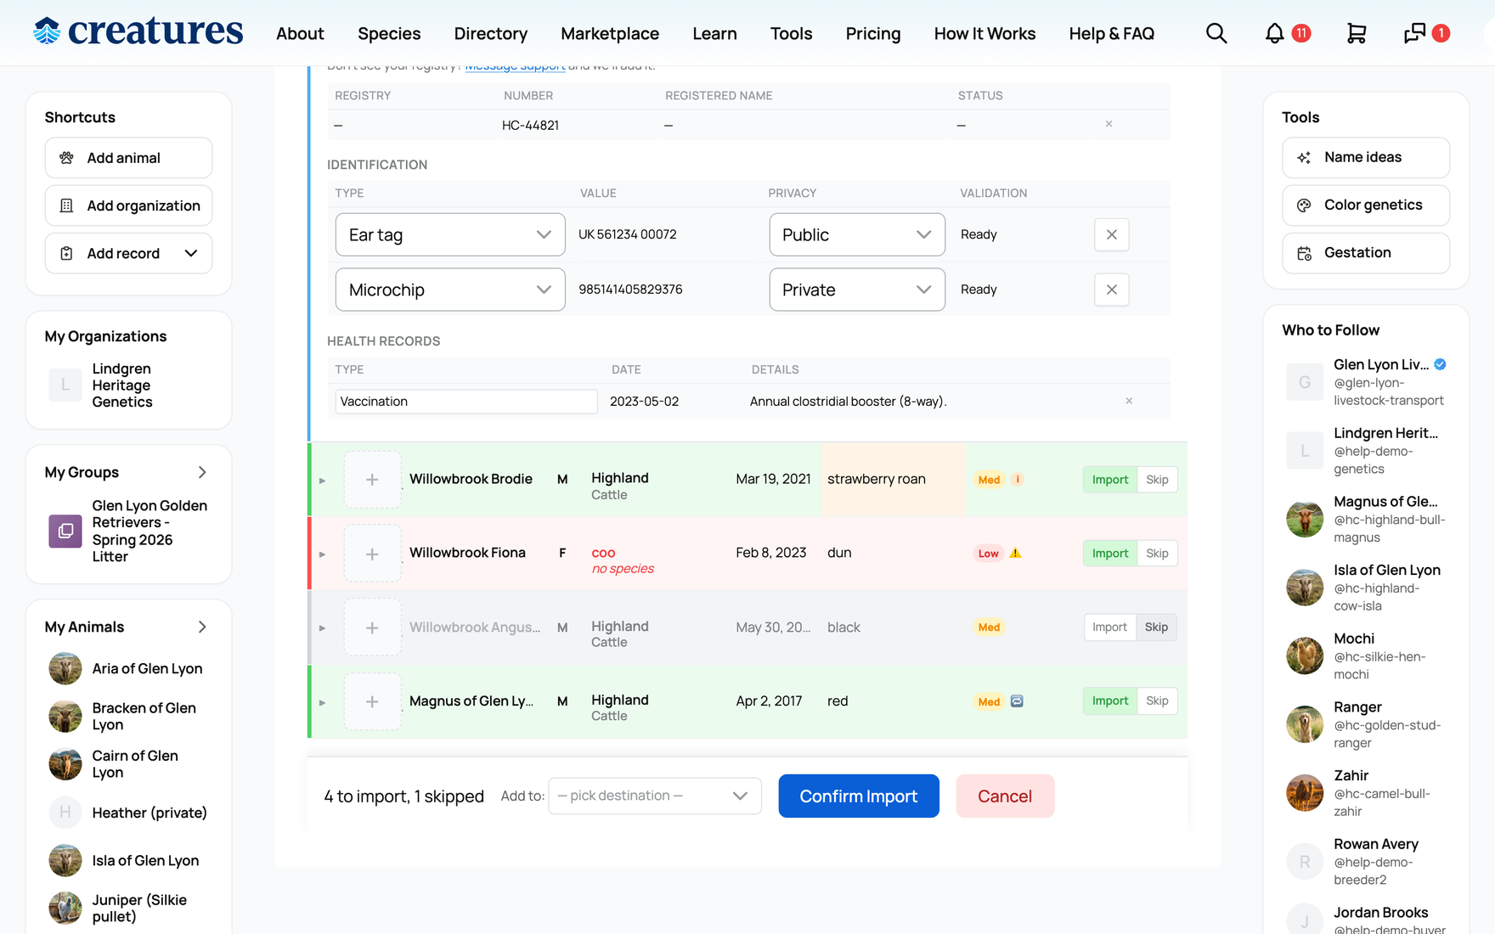Open Glen Lyon Golden Retrievers group icon
The height and width of the screenshot is (934, 1495).
[65, 532]
